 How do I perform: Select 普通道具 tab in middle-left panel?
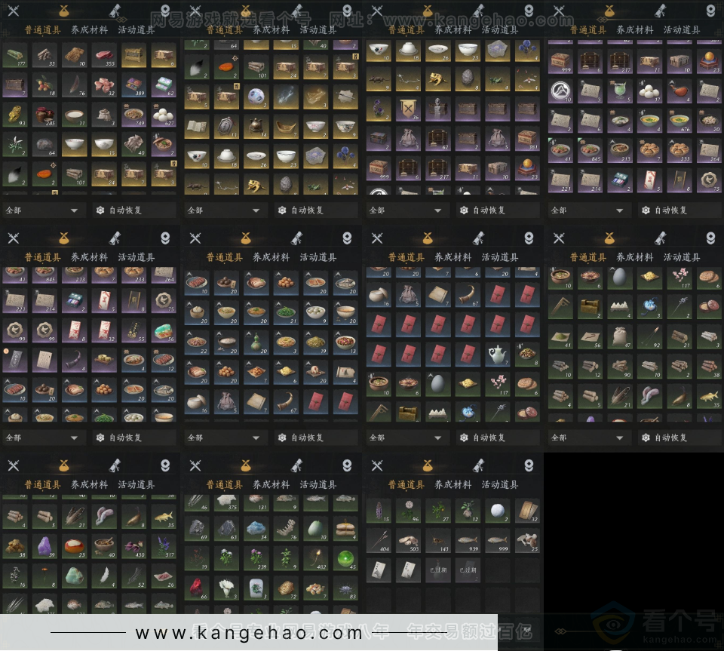click(42, 257)
